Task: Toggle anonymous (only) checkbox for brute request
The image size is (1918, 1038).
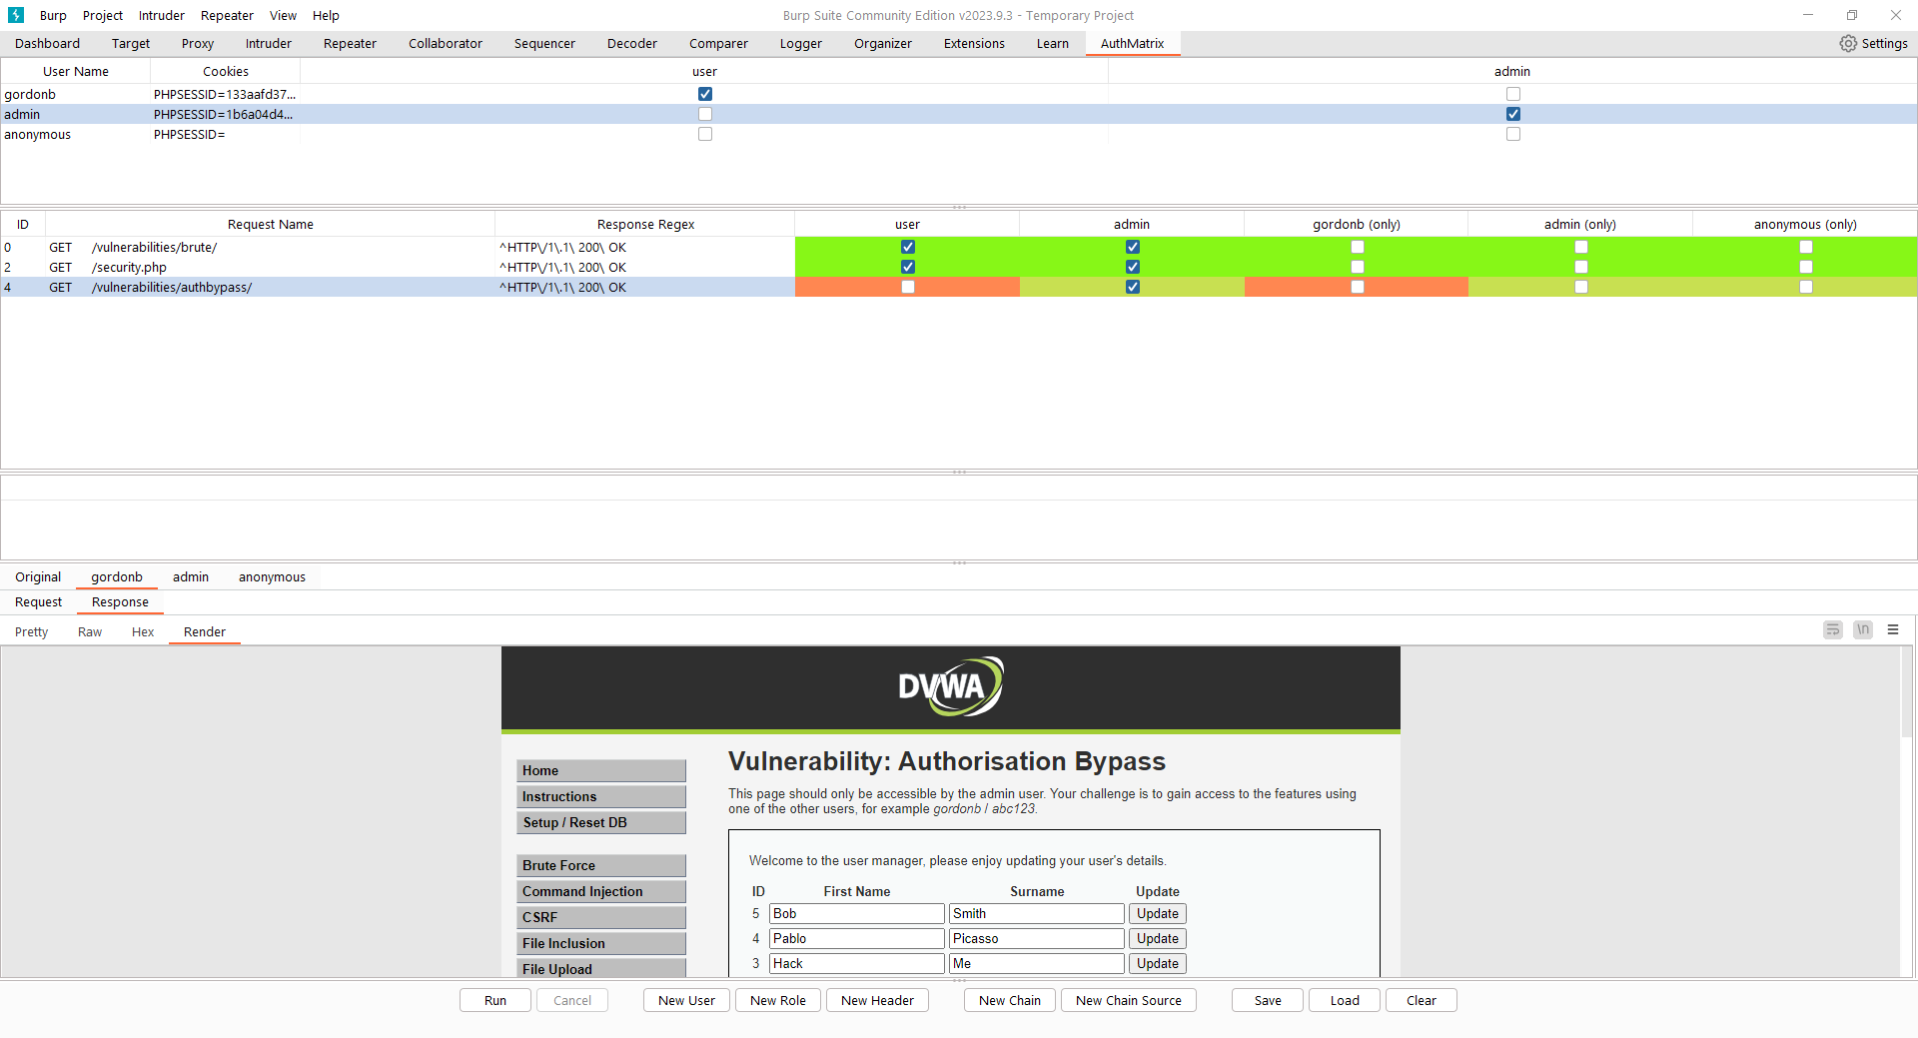Action: 1806,247
